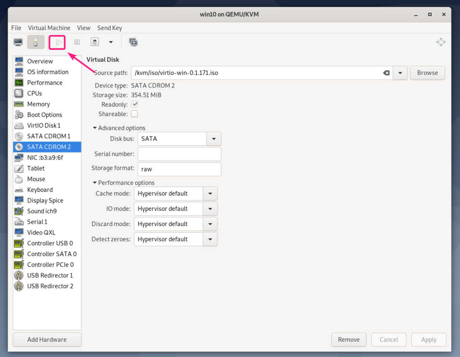Open the Detect zeroes dropdown
The image size is (460, 357).
point(210,239)
